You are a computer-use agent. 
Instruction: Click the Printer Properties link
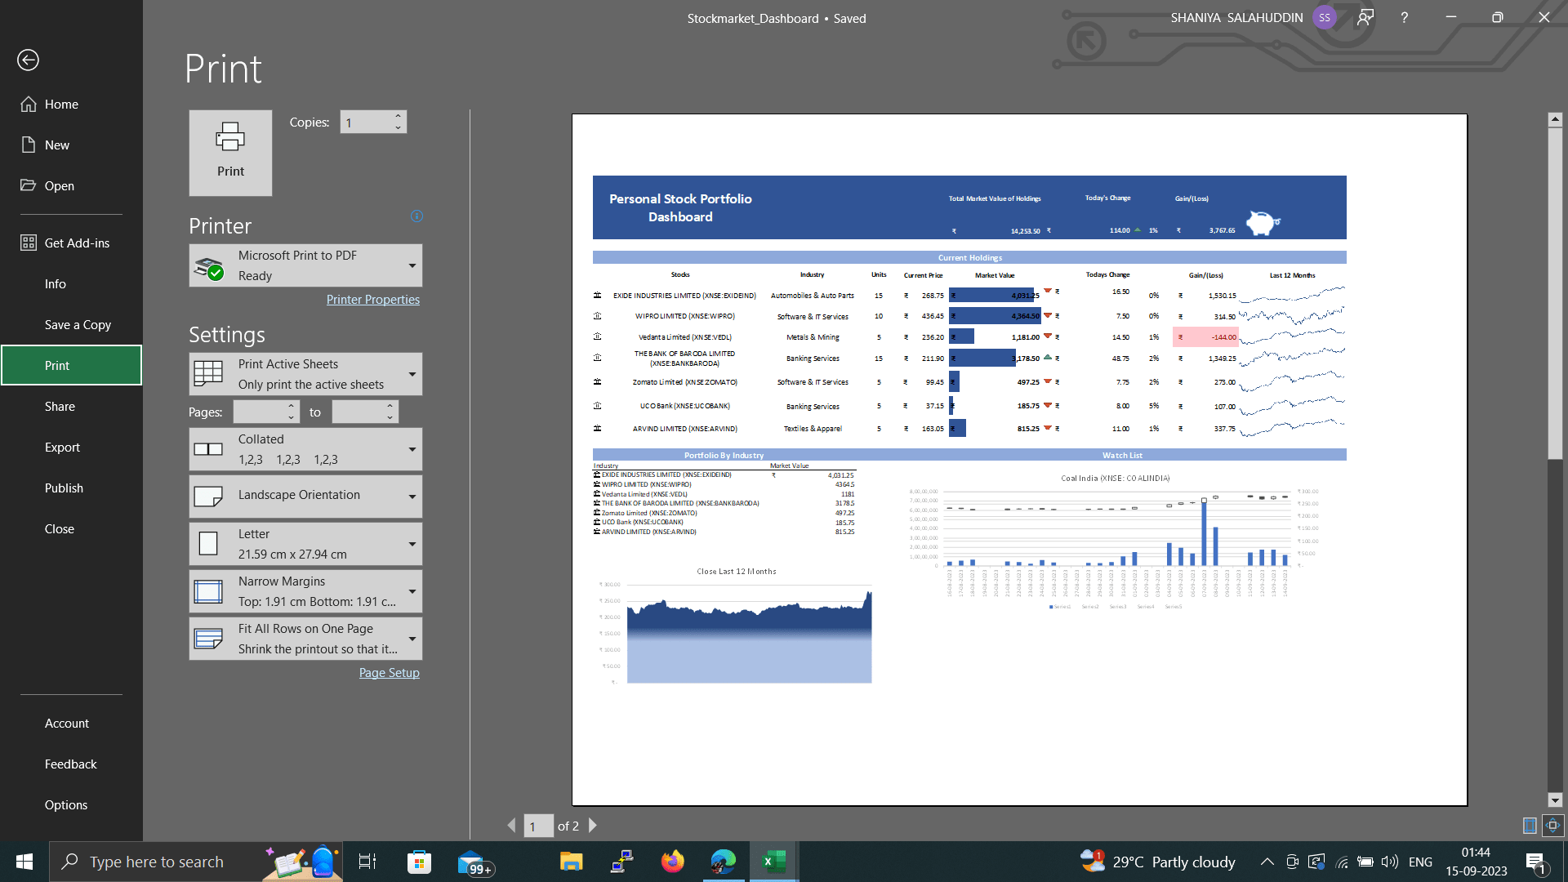[x=373, y=300]
